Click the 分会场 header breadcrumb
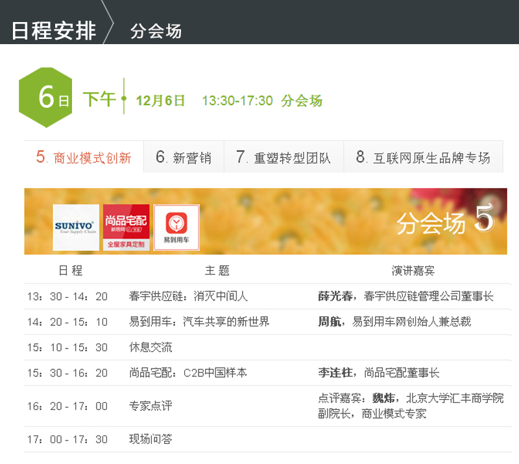The image size is (519, 464). (x=156, y=31)
